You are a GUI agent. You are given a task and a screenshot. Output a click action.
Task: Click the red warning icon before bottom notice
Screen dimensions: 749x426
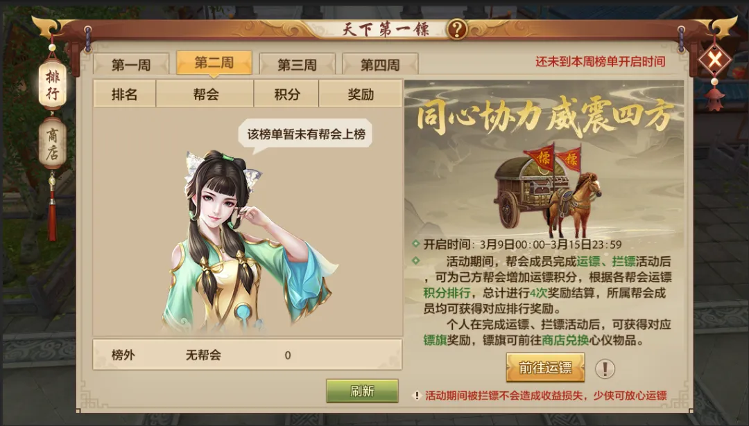pyautogui.click(x=417, y=396)
